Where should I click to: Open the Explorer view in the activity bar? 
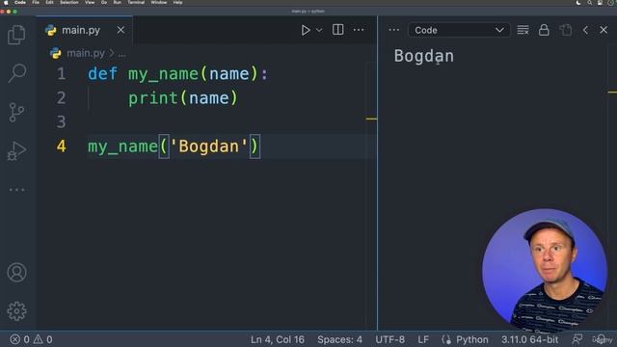[16, 35]
